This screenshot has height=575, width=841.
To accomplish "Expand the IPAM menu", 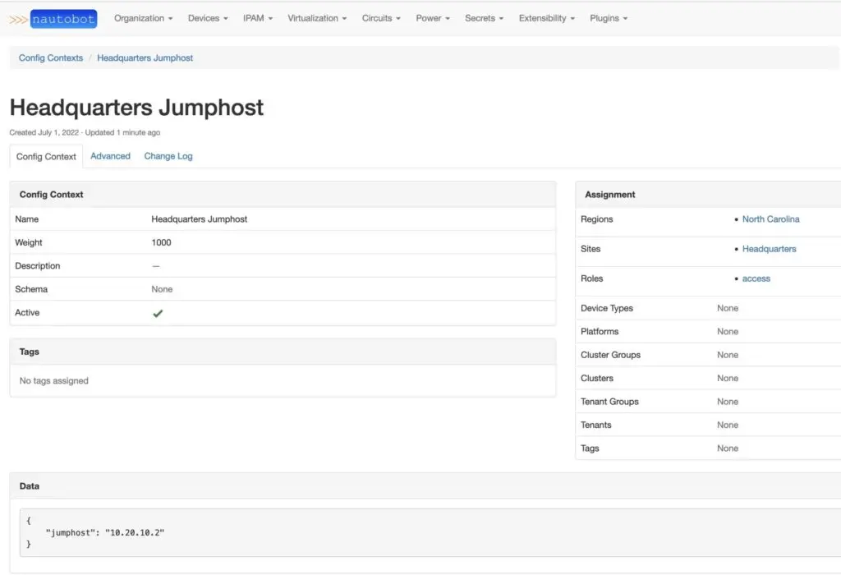I will tap(257, 18).
